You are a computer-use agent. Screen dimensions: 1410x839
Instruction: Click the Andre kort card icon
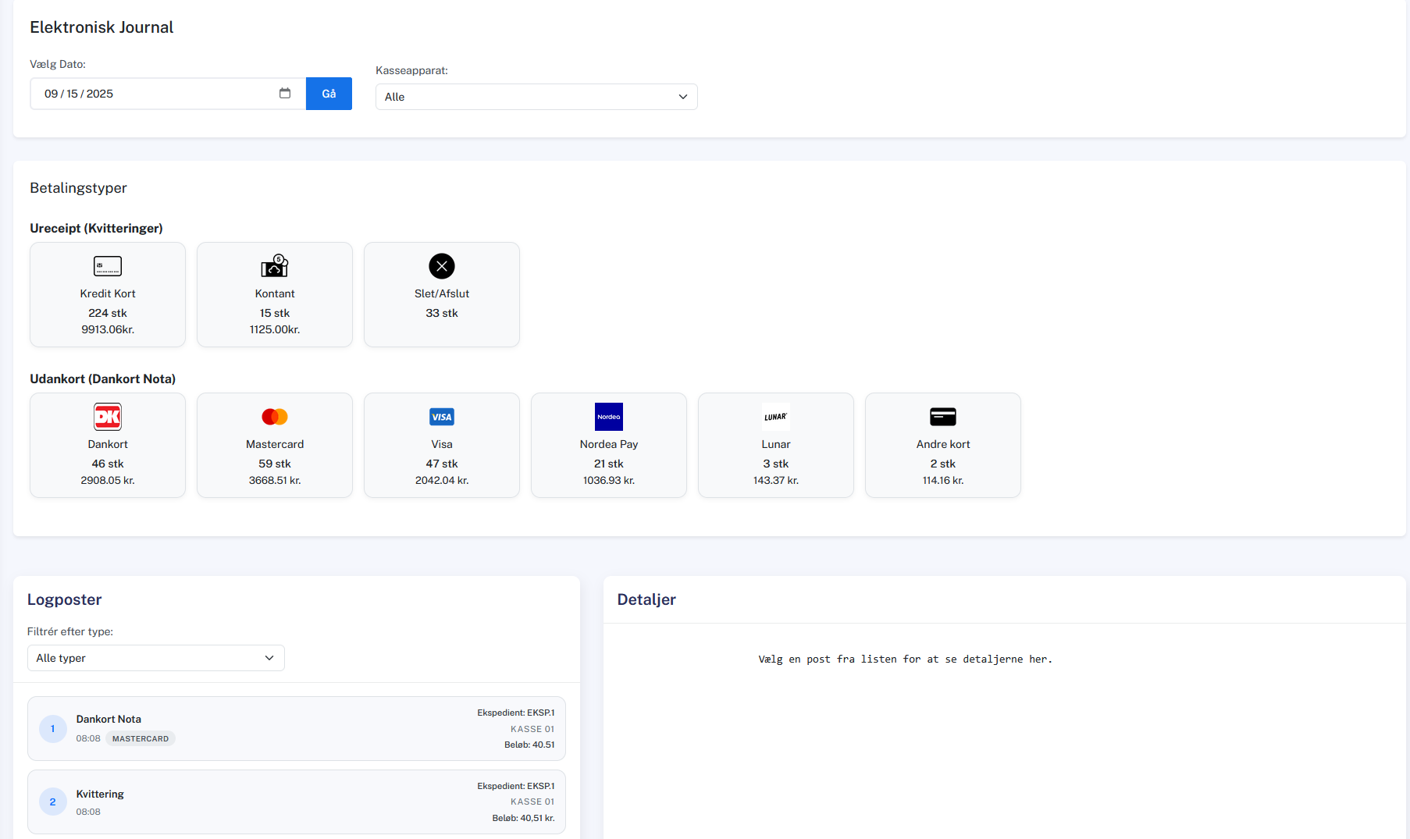943,417
